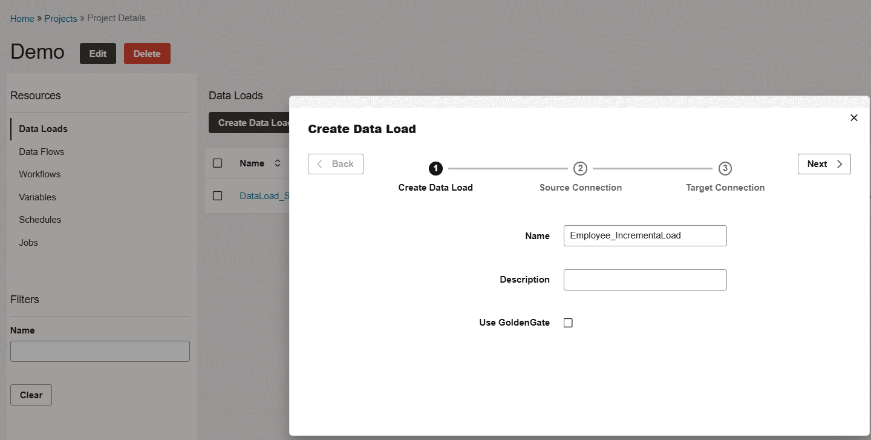Select wizard step 1 circle icon
Viewport: 871px width, 440px height.
435,168
